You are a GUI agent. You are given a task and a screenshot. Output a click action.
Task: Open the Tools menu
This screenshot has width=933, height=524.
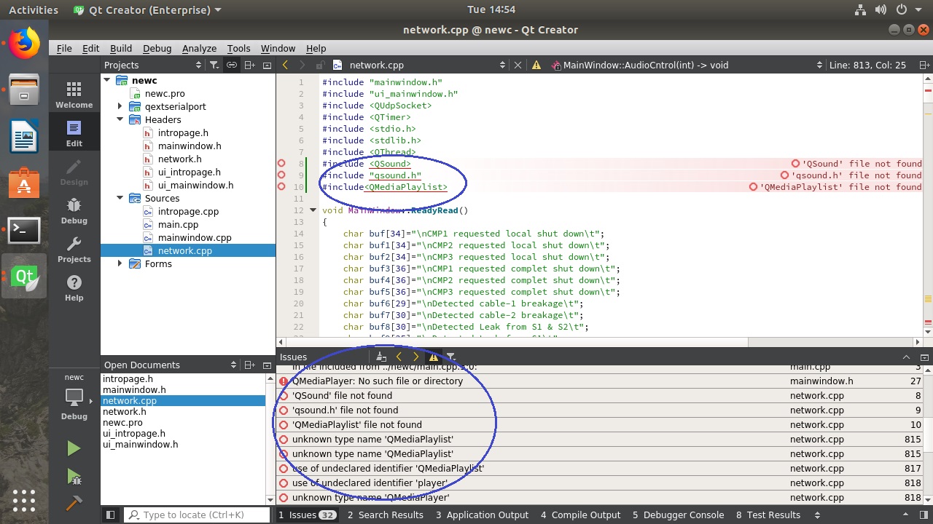[x=238, y=48]
